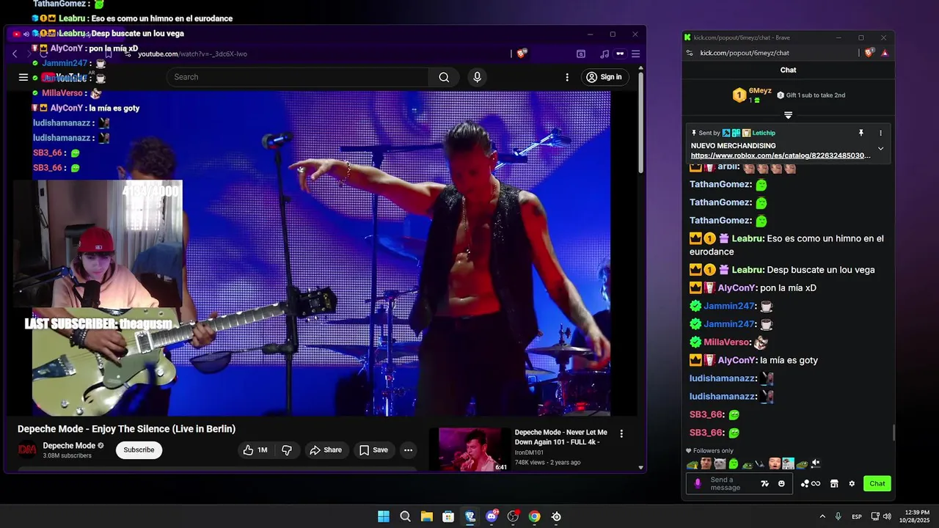Open the Kick shop storefront icon
The image size is (939, 528).
coord(834,483)
